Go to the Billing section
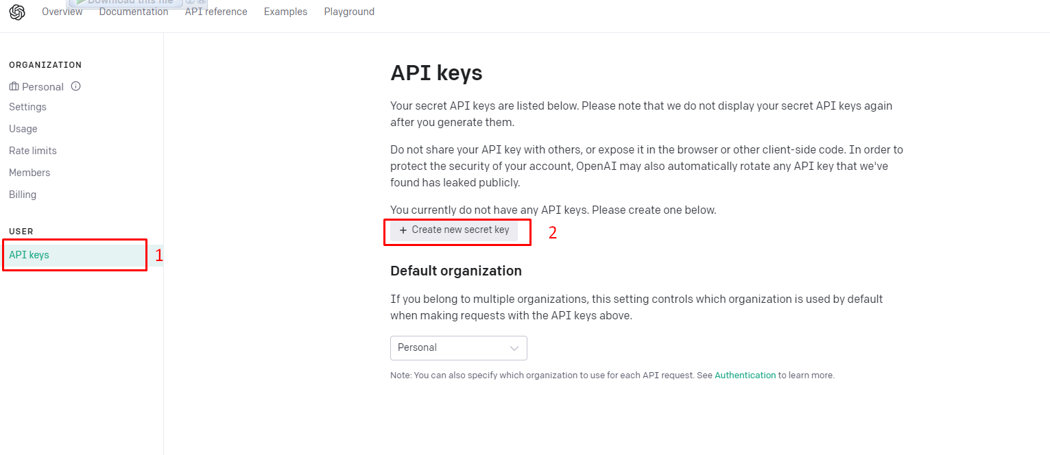Image resolution: width=1050 pixels, height=455 pixels. 22,195
